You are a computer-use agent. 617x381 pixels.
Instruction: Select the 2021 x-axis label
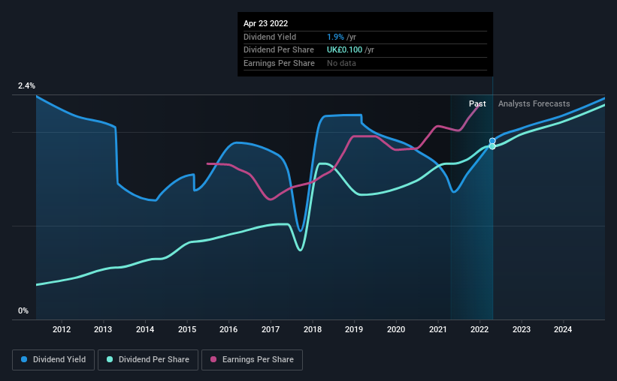(x=438, y=329)
